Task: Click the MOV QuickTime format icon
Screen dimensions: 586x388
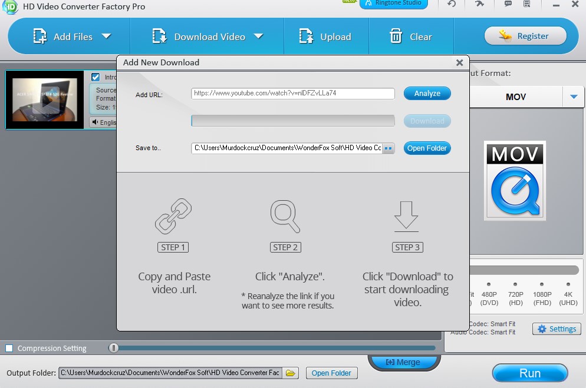Action: (515, 181)
